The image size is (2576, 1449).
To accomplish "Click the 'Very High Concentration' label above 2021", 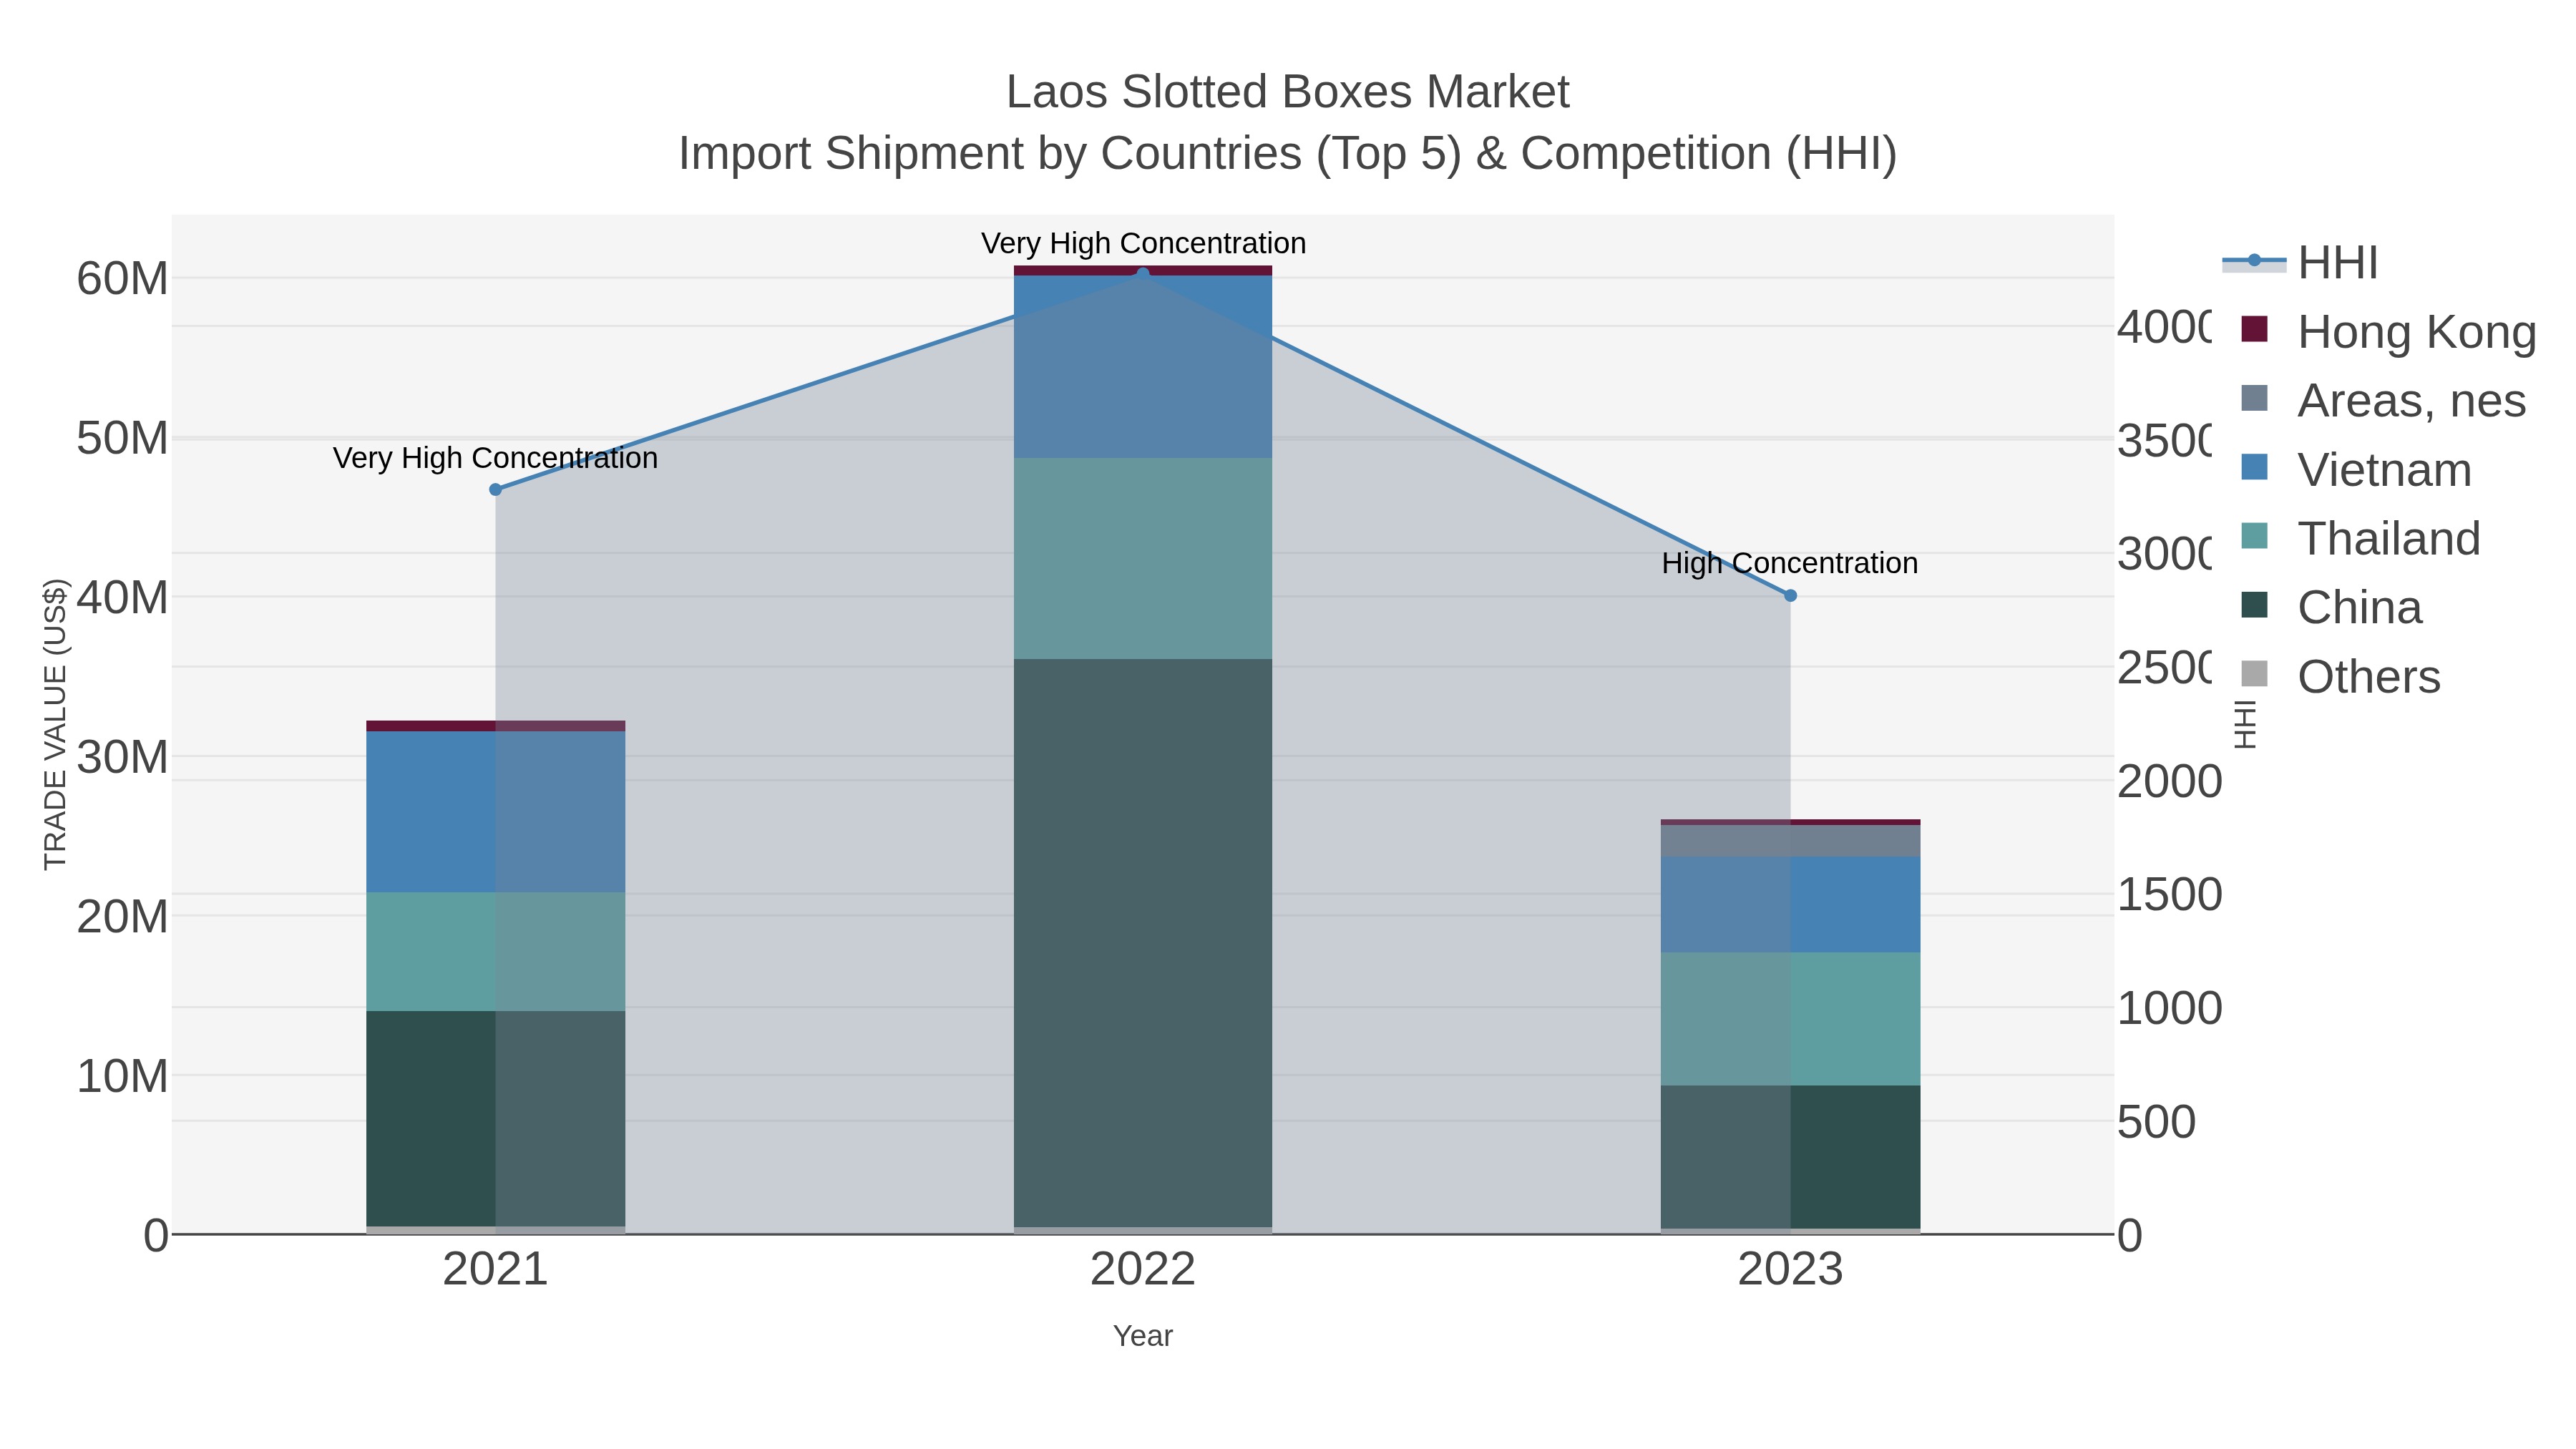I will pos(496,458).
